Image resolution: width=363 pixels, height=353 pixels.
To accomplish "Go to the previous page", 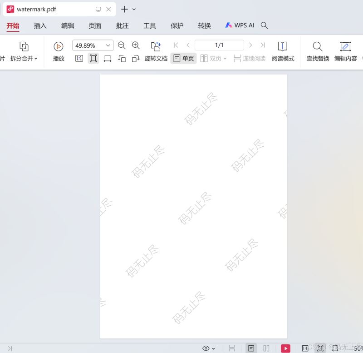I will [188, 45].
